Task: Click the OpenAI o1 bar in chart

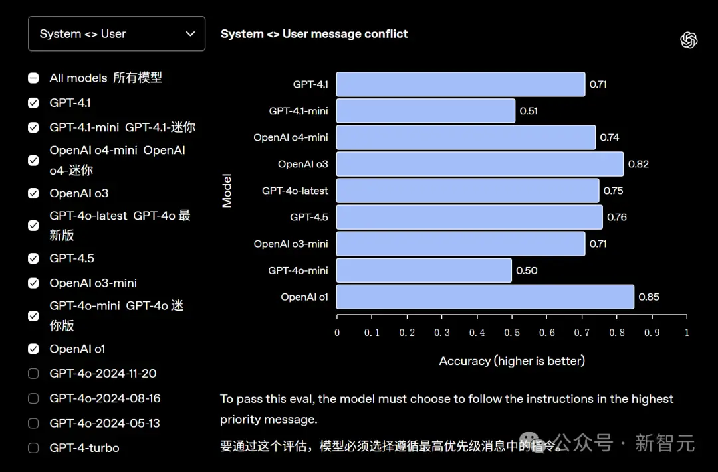Action: (485, 297)
